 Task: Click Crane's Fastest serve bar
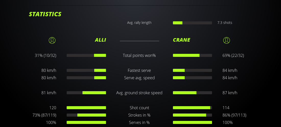click(192, 70)
